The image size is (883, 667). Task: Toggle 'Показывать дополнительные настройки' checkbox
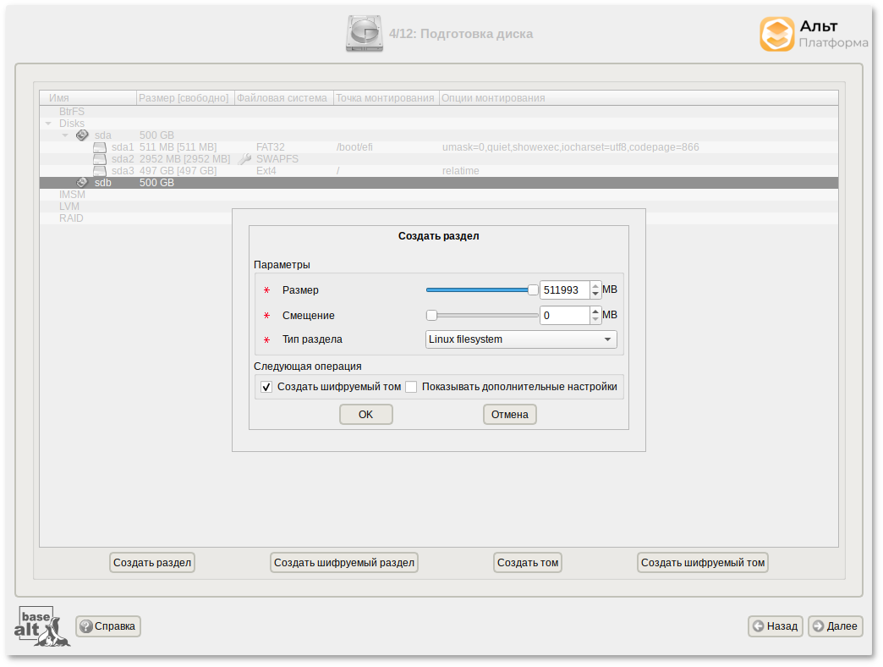411,388
